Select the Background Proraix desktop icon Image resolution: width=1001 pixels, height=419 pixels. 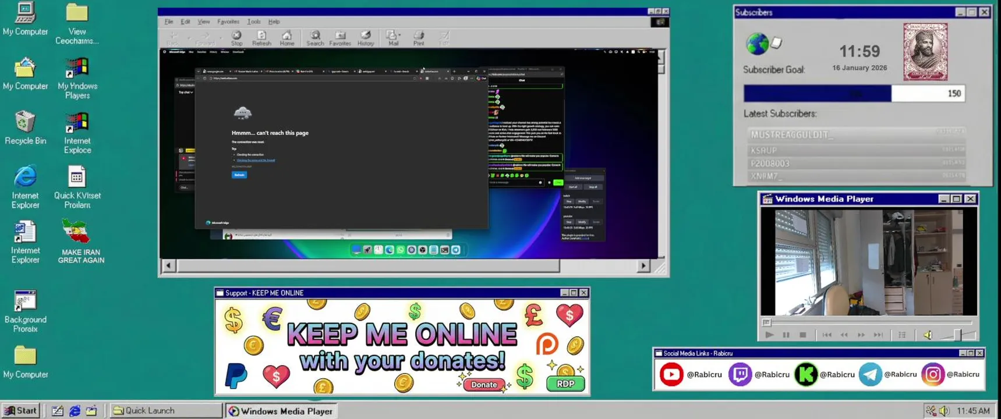(25, 311)
